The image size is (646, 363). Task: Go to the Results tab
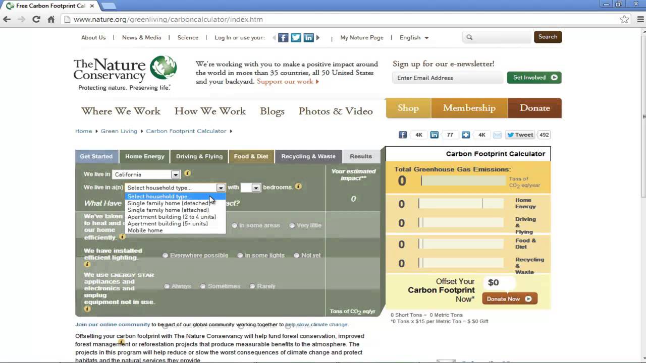(x=361, y=156)
